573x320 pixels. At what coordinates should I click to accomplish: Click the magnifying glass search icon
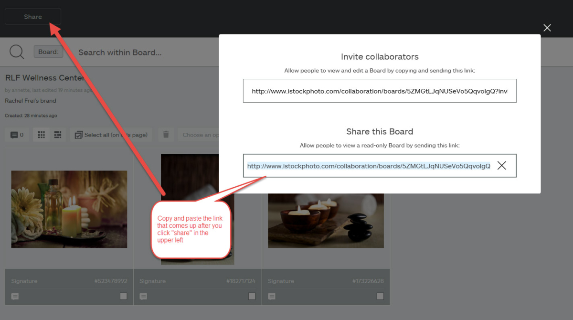(17, 52)
